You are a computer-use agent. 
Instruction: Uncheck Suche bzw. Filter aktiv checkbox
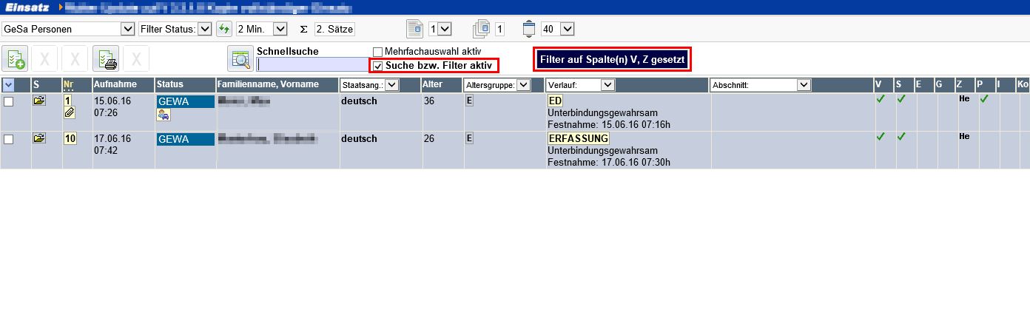(377, 66)
